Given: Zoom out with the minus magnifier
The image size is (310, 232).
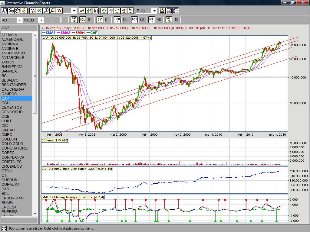Looking at the screenshot, I should pyautogui.click(x=53, y=11).
